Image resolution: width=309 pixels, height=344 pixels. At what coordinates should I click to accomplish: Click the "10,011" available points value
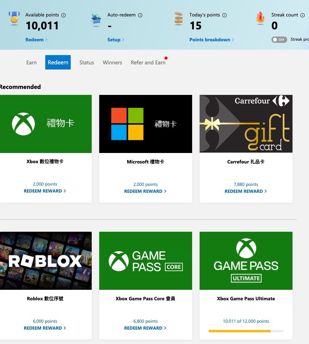pyautogui.click(x=42, y=26)
